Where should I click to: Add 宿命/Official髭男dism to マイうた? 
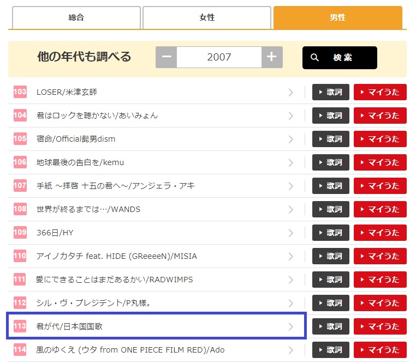click(x=380, y=139)
